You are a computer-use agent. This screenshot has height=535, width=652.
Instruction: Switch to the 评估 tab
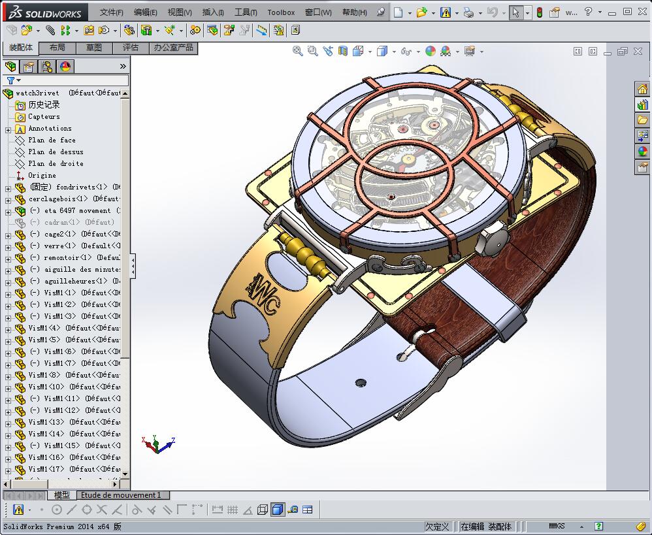(x=131, y=48)
